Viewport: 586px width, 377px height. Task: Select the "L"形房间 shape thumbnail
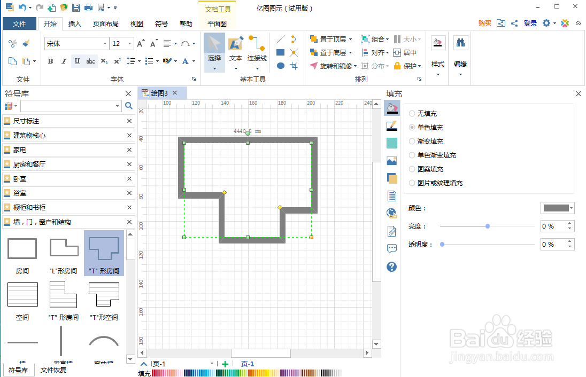pyautogui.click(x=64, y=254)
